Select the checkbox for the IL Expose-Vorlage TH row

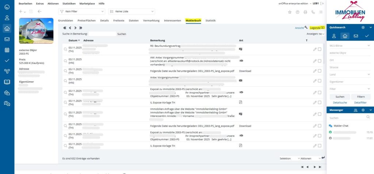(x=320, y=103)
